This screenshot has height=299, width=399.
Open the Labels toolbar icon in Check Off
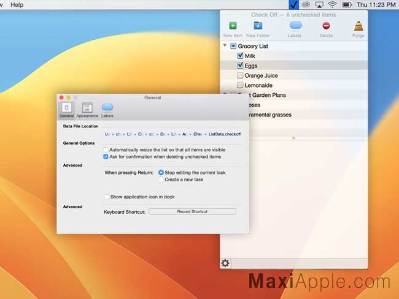(x=295, y=25)
